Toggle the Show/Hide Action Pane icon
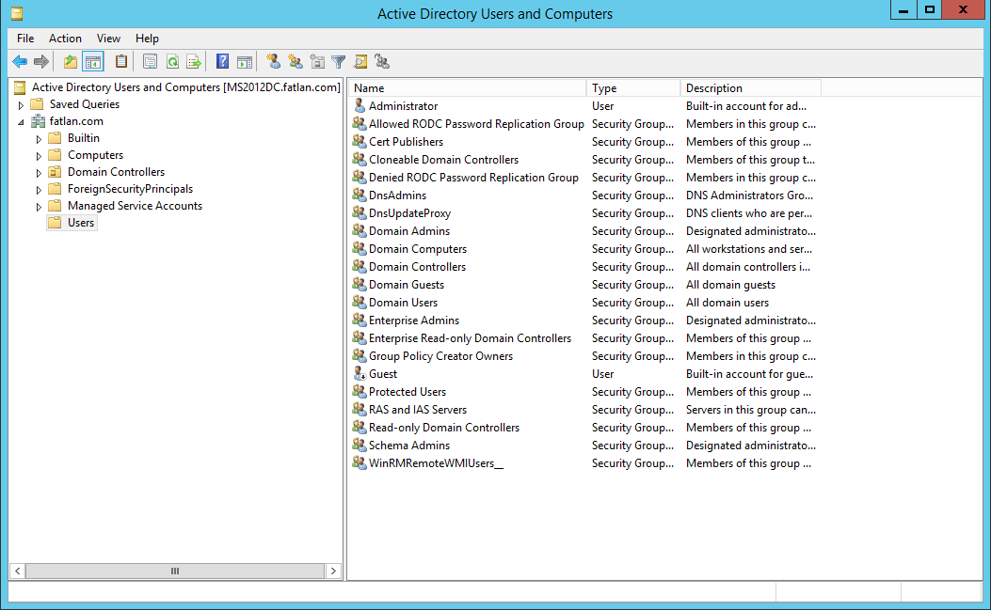The image size is (991, 610). coord(245,62)
